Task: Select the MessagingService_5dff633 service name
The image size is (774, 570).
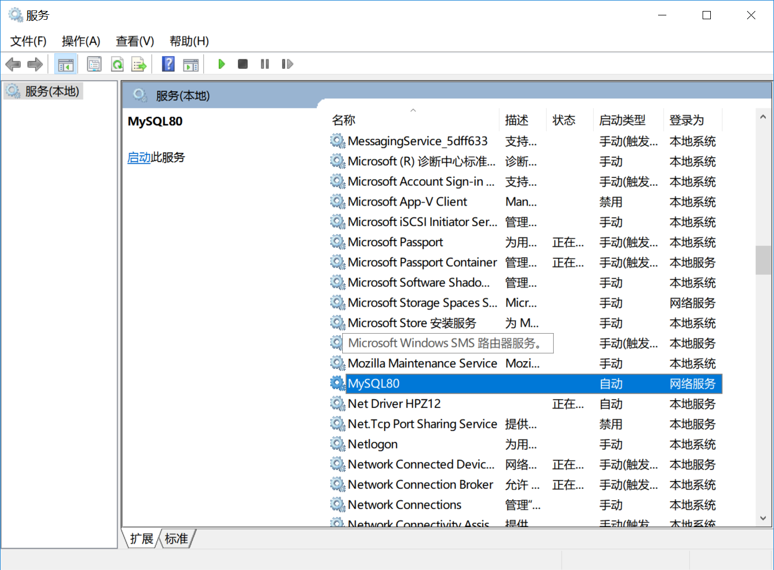Action: pyautogui.click(x=417, y=141)
